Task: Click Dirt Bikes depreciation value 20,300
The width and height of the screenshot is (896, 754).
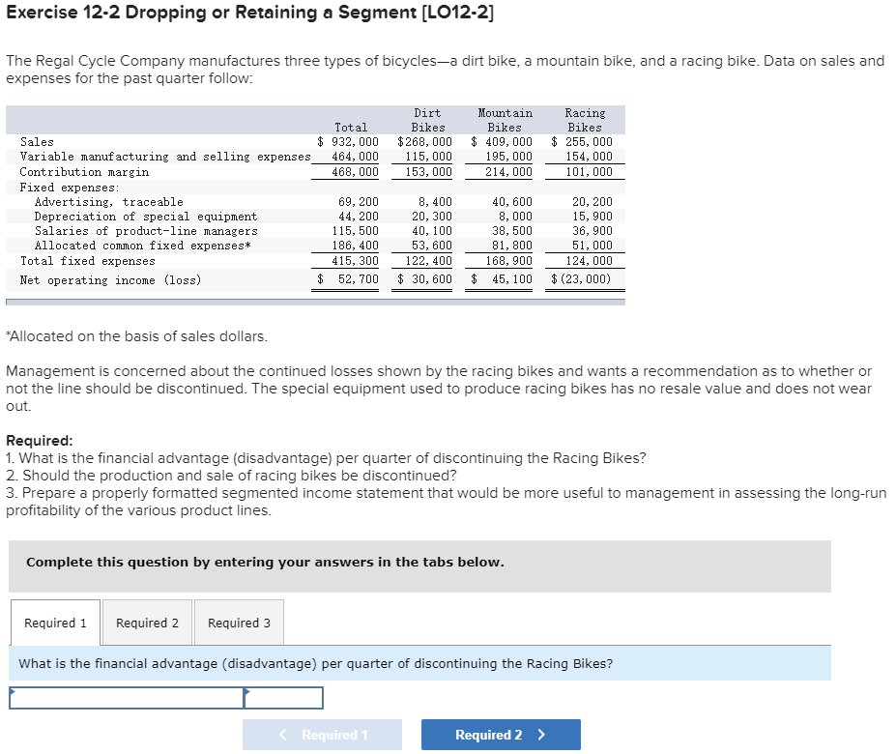Action: point(432,217)
